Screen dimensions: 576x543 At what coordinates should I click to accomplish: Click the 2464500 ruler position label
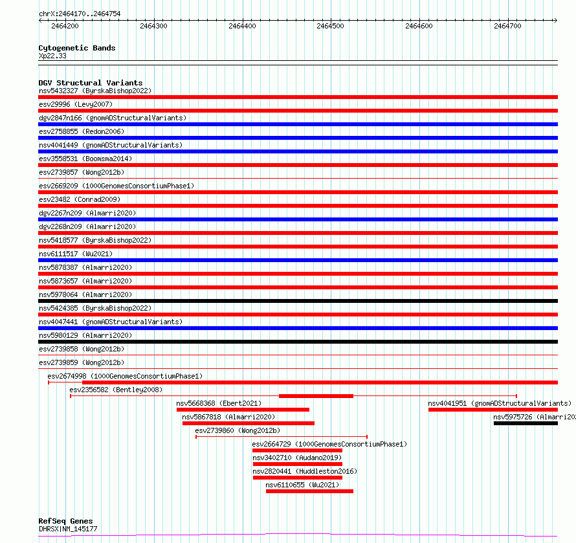coord(330,26)
